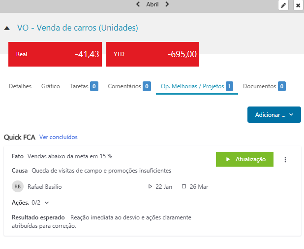Close the panel with X icon
Screen dimensions: 304x249
(298, 5)
